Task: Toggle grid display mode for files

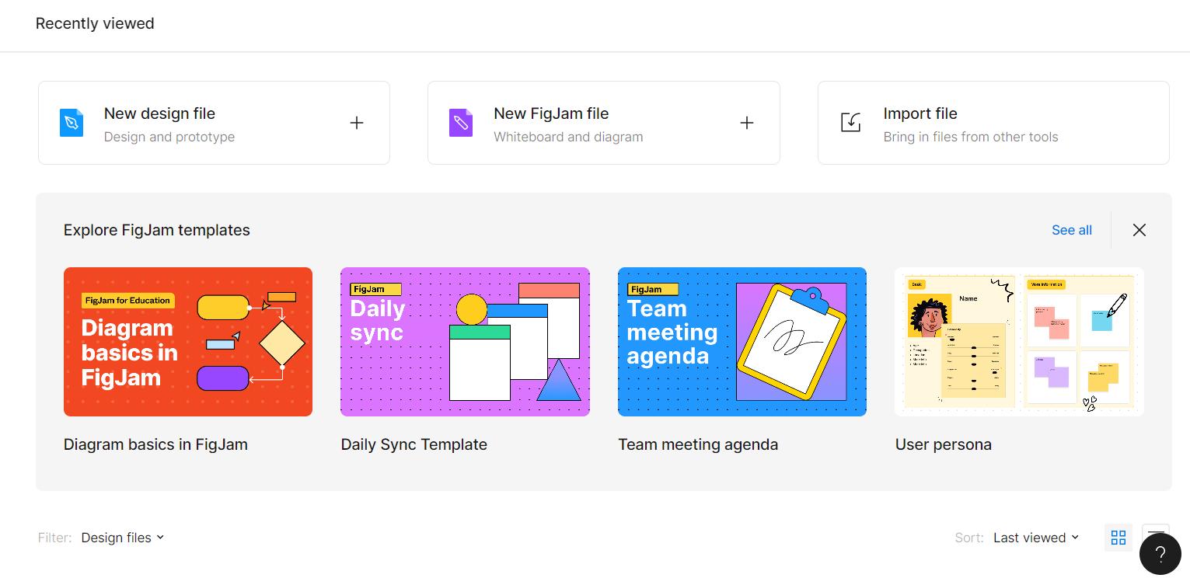Action: point(1118,537)
